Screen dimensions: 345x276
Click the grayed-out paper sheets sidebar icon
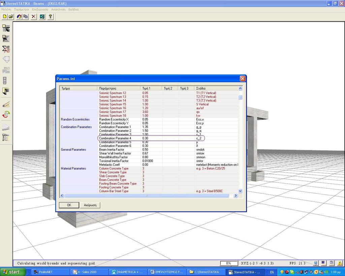(x=6, y=127)
